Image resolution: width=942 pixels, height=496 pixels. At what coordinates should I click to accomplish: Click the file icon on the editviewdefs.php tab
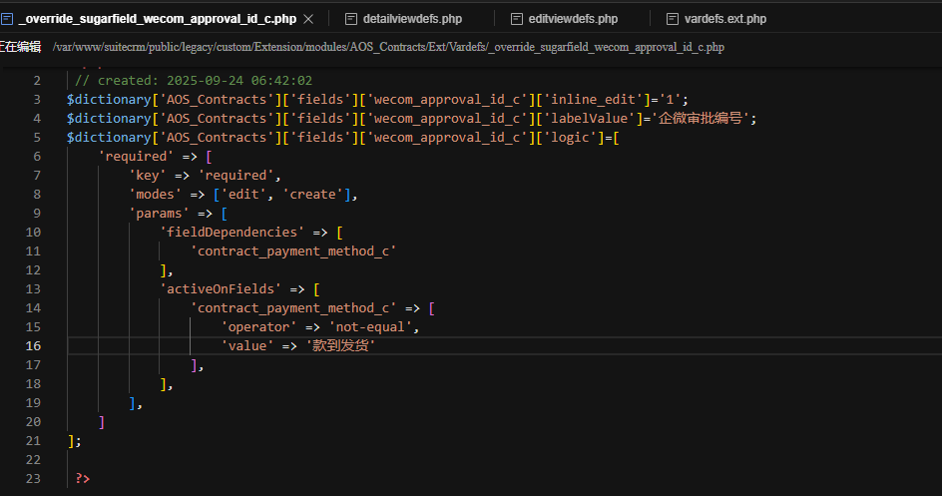516,19
